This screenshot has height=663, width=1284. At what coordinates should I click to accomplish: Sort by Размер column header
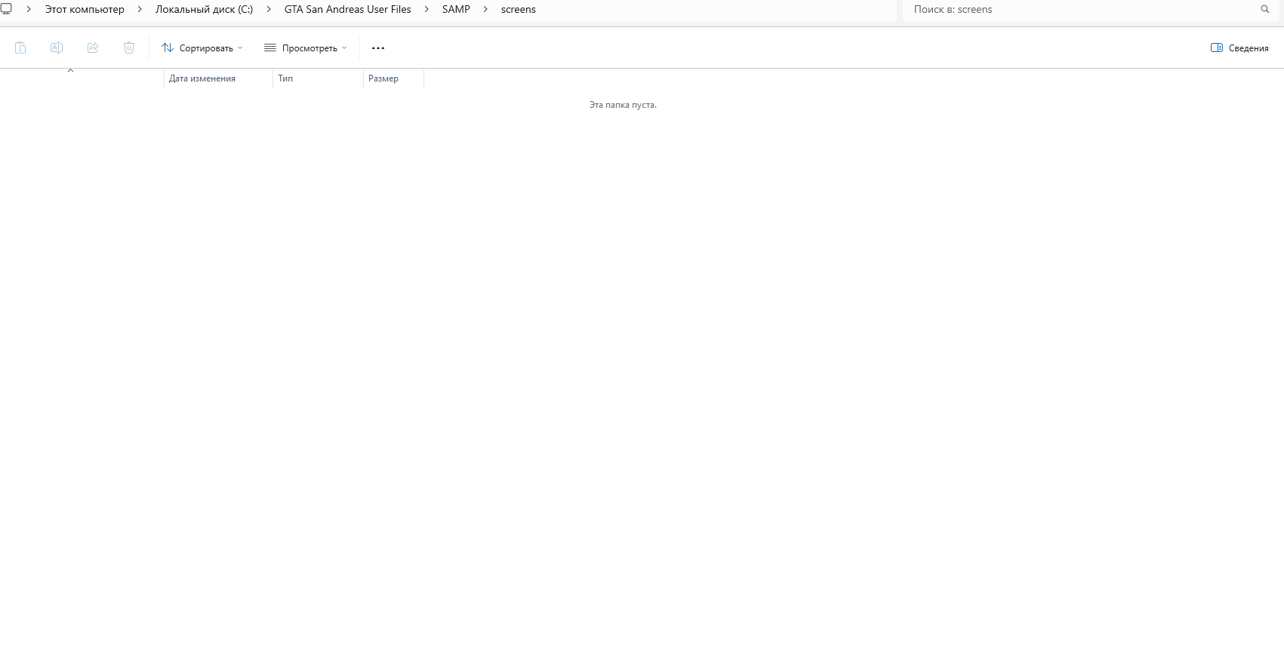point(383,78)
